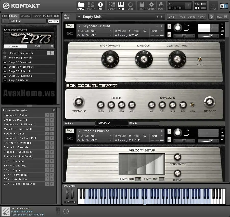This screenshot has height=217, width=230.
Task: Toggle the envelope FEG lamp switch
Action: (x=192, y=105)
